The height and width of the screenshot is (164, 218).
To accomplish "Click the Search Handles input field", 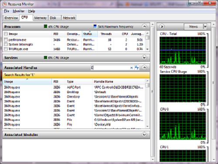I will (x=110, y=68).
